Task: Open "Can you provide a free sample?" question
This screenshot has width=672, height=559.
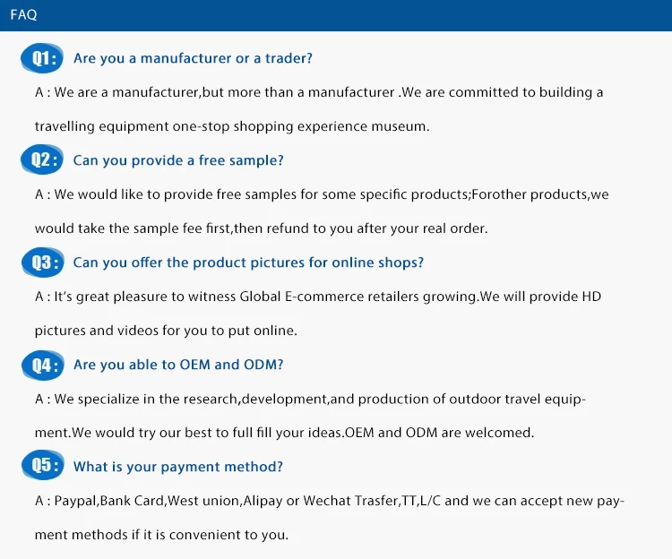Action: click(178, 160)
